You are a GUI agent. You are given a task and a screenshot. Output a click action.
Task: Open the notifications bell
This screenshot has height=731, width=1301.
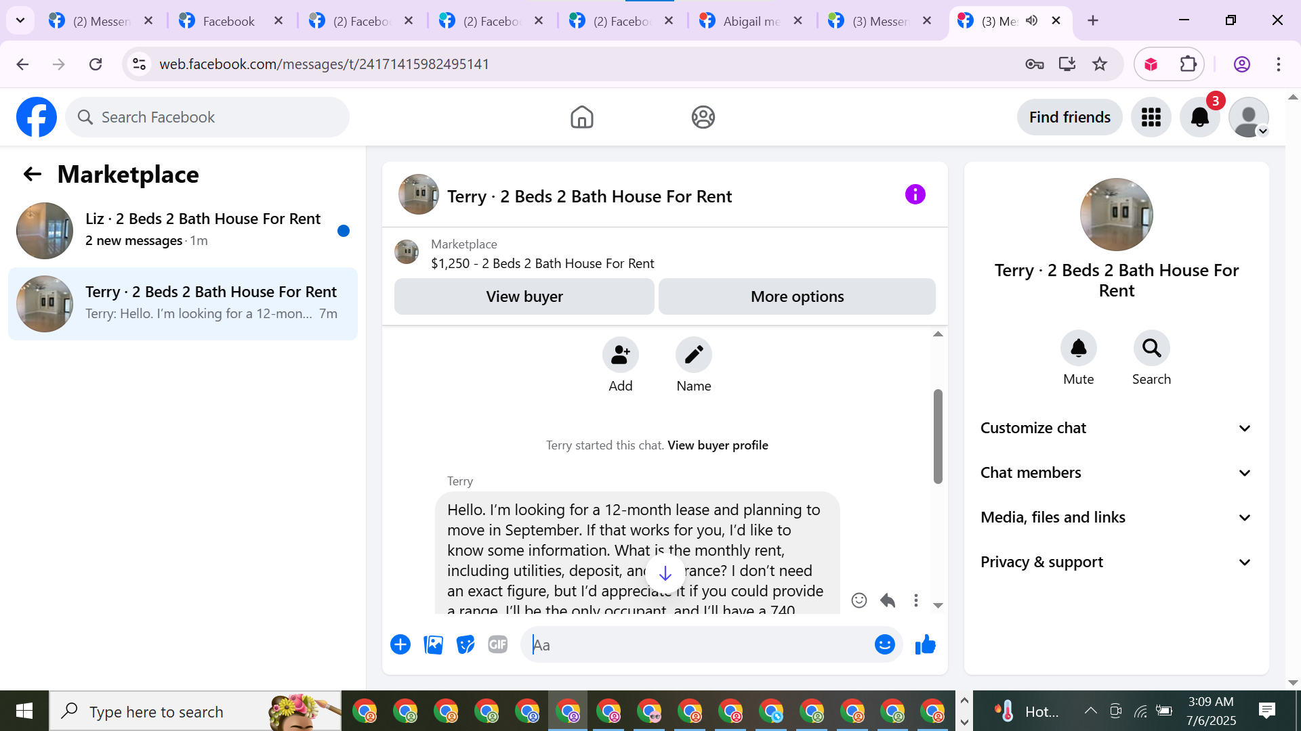1199,117
